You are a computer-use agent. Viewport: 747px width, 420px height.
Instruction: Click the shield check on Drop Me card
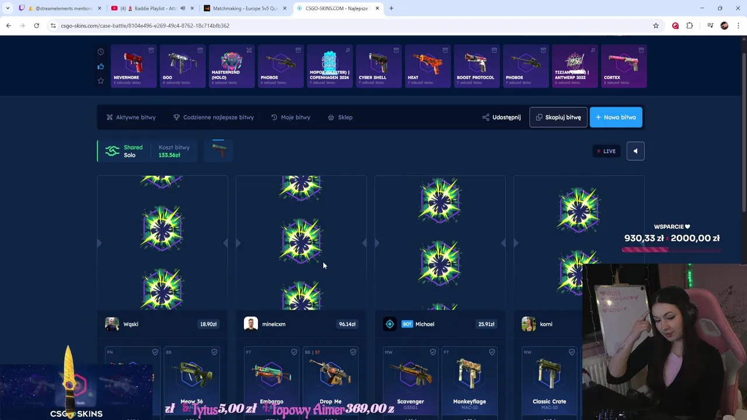point(353,352)
